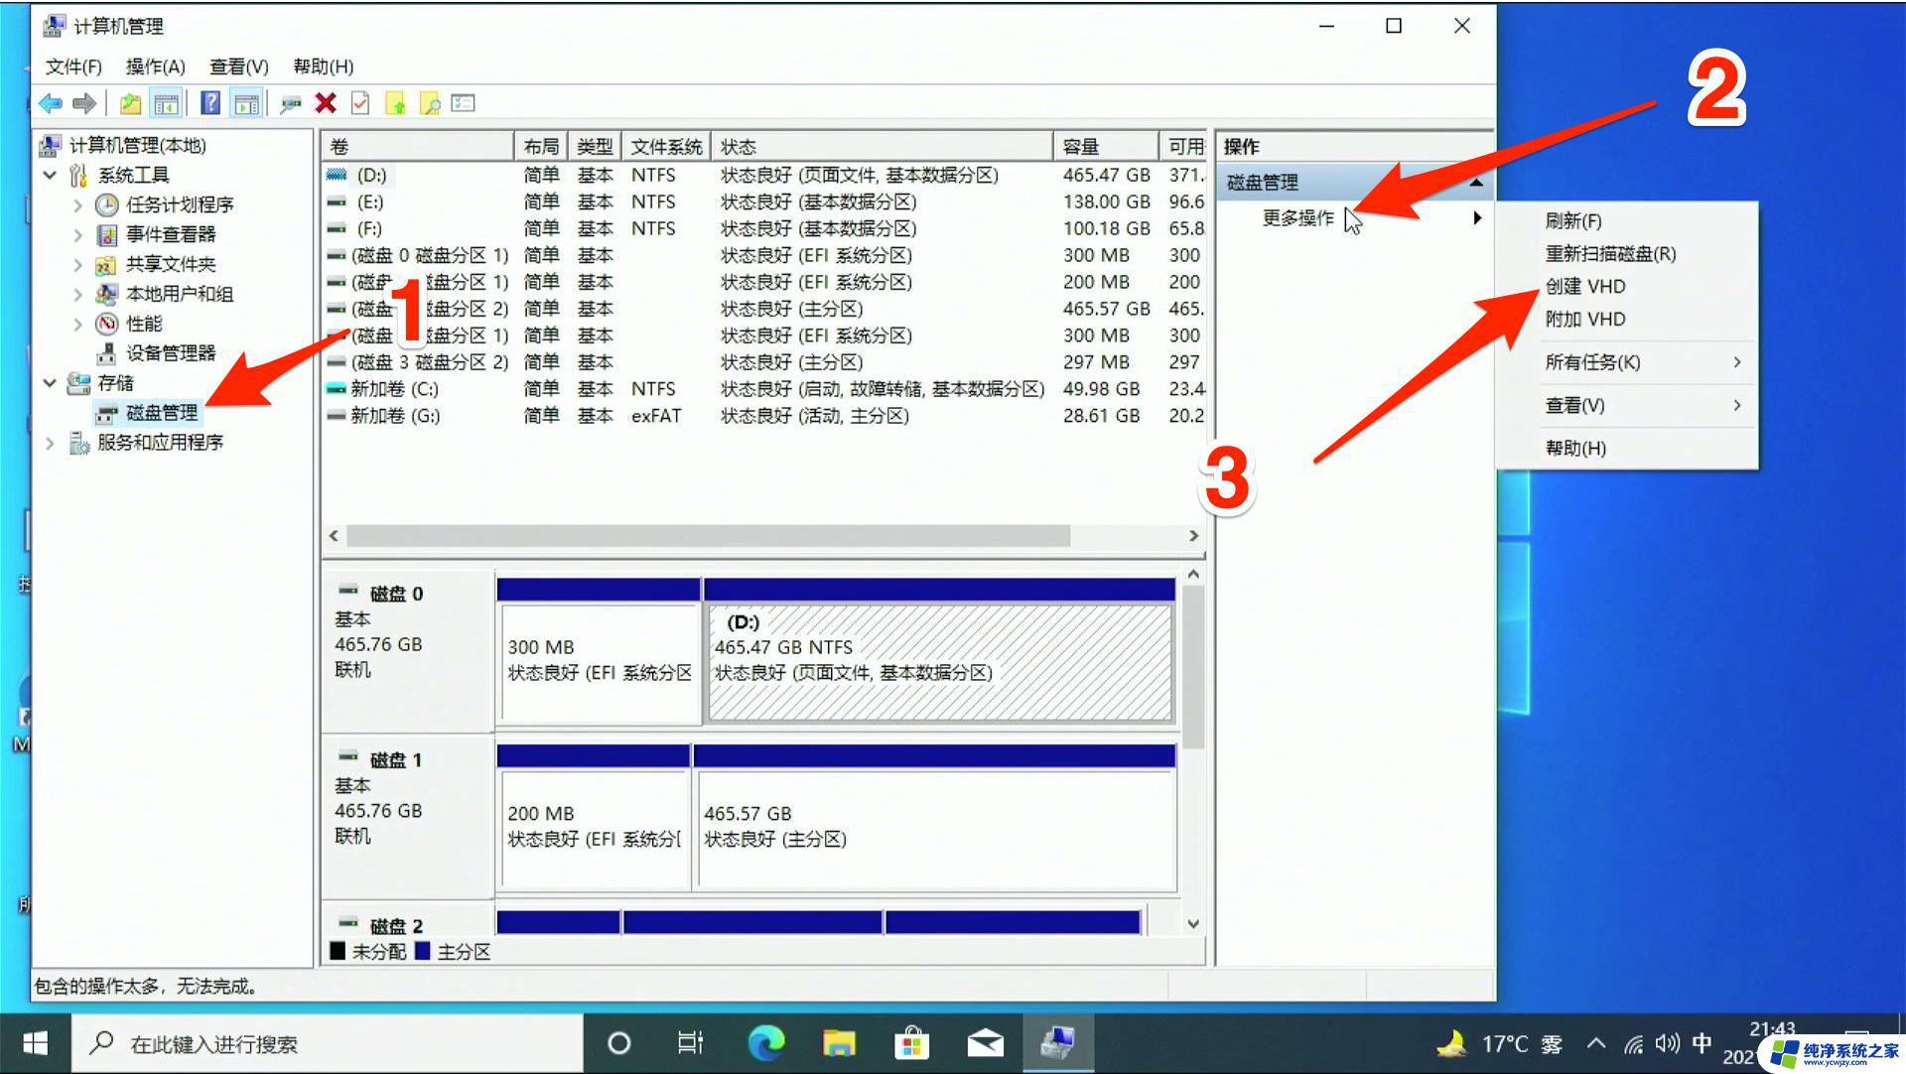The height and width of the screenshot is (1074, 1906).
Task: Choose 创建 VHD from menu
Action: [x=1584, y=287]
